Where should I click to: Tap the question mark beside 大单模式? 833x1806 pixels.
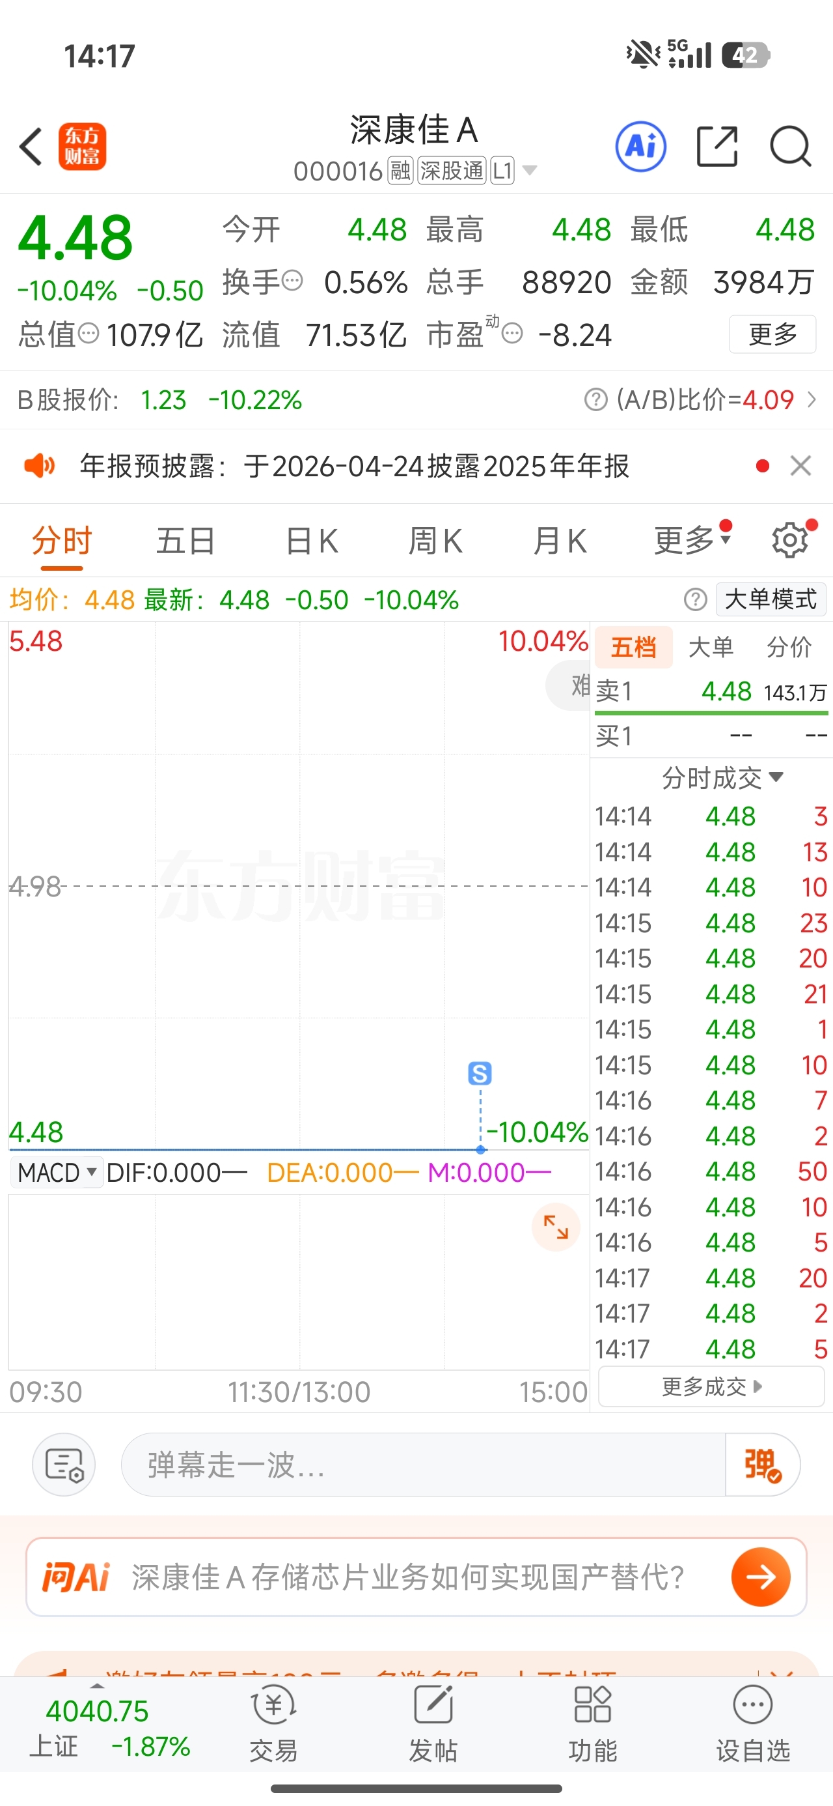pyautogui.click(x=696, y=600)
